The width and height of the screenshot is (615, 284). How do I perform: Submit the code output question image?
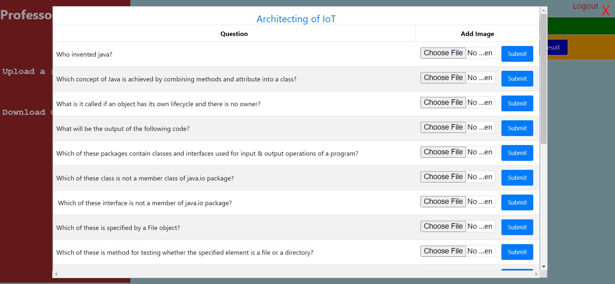517,128
